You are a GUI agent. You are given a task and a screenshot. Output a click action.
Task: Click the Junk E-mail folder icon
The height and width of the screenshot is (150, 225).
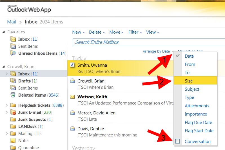coord(13,112)
